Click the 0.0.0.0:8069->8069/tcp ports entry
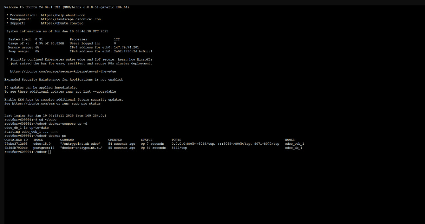 coord(193,144)
